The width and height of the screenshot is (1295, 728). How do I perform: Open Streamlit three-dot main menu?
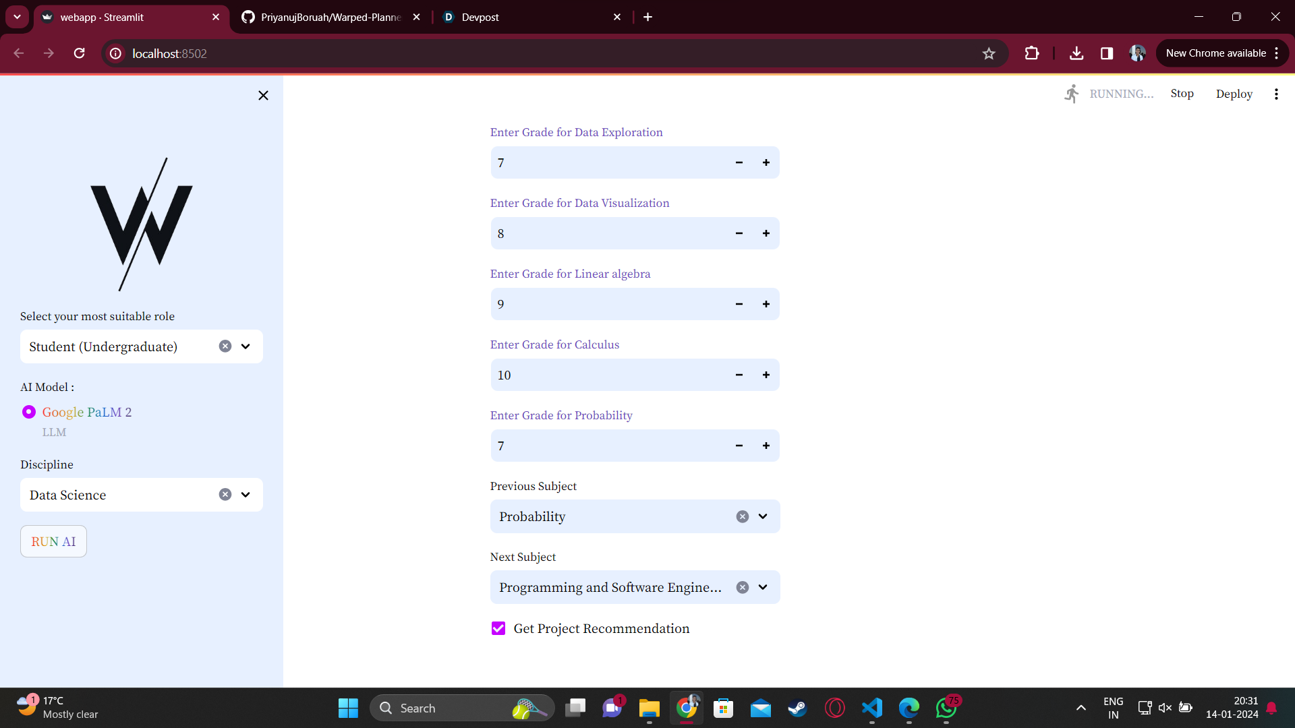(1275, 94)
